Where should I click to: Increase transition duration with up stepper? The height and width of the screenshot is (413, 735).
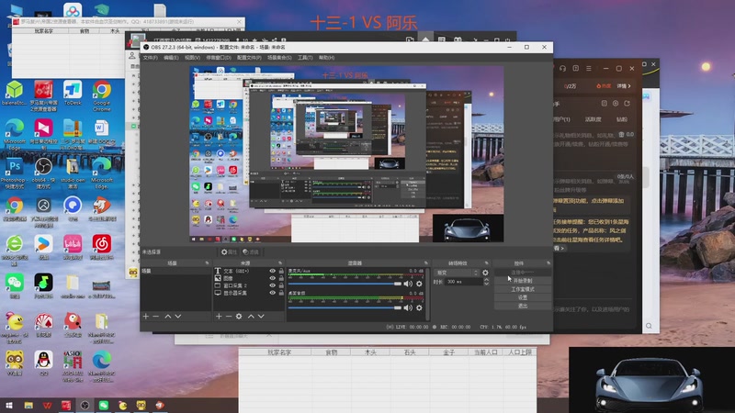pos(486,280)
